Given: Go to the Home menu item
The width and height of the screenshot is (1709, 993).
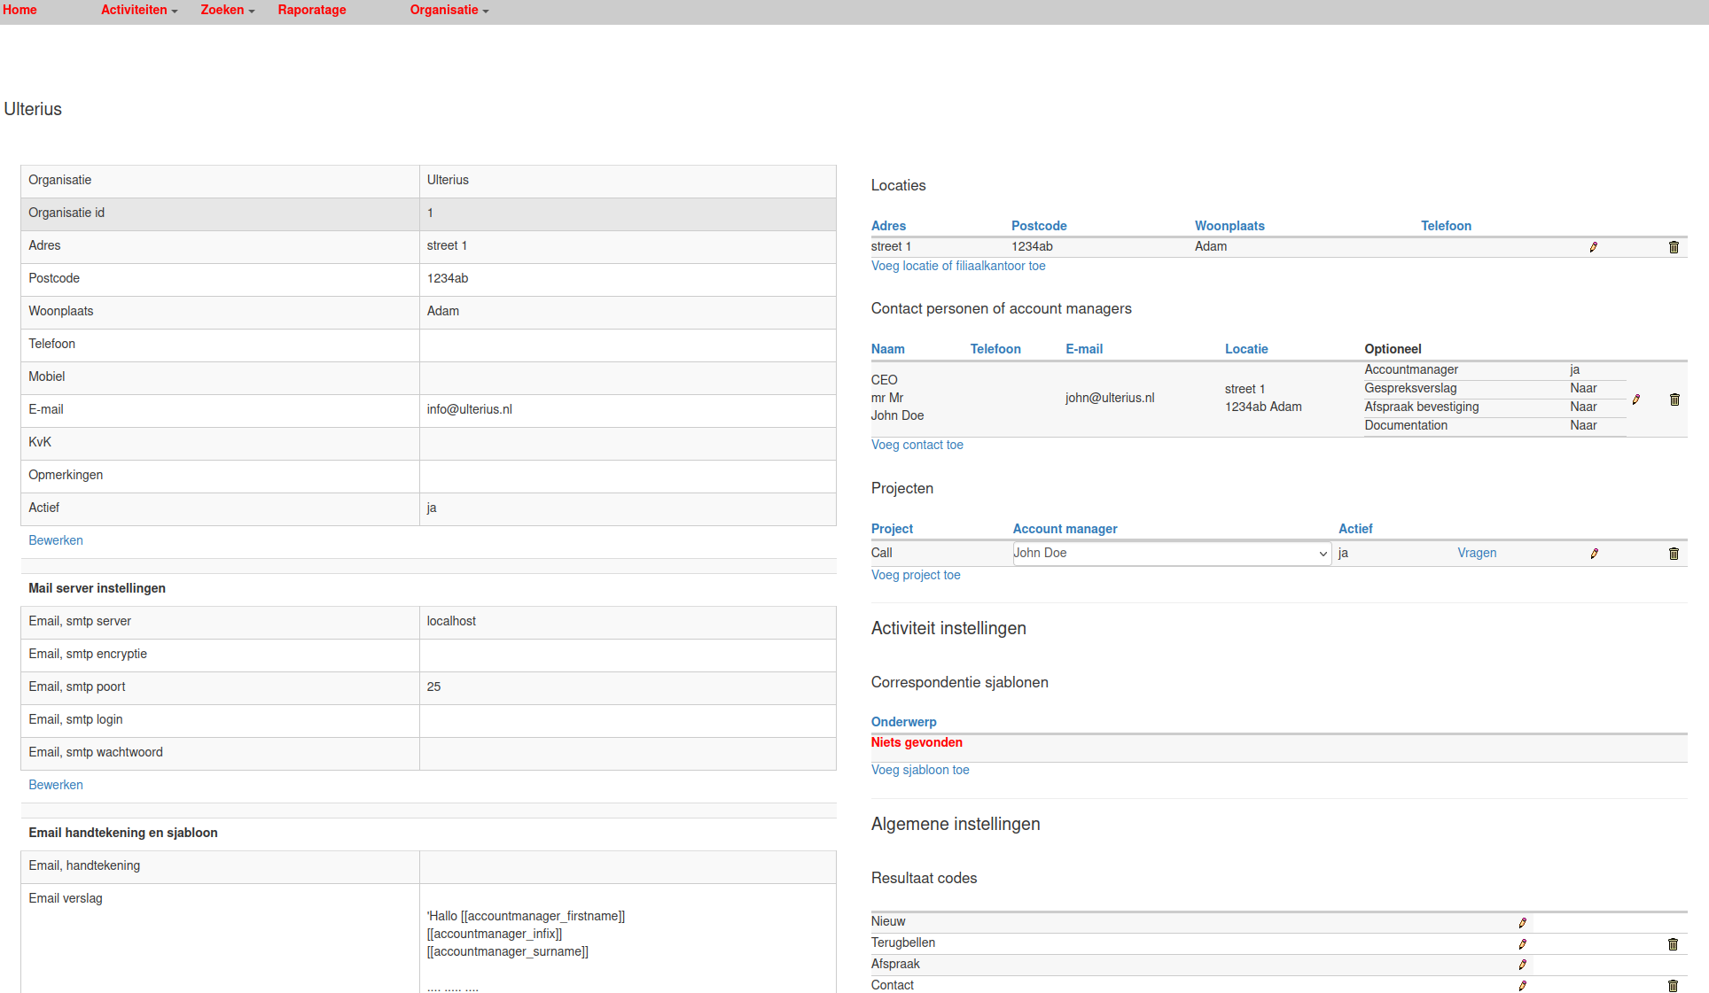Looking at the screenshot, I should point(20,11).
